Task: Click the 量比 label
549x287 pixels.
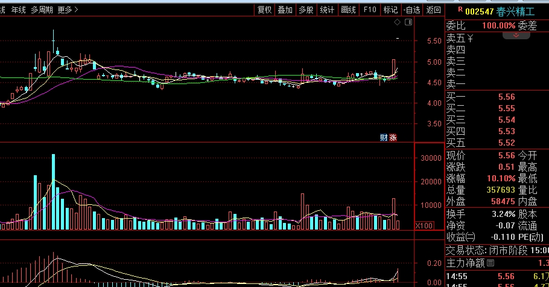Action: point(527,190)
